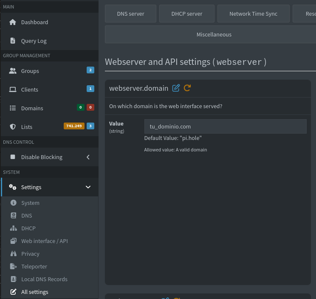Screen dimensions: 316x299
Task: Open the Network Time Sync tab
Action: [253, 14]
